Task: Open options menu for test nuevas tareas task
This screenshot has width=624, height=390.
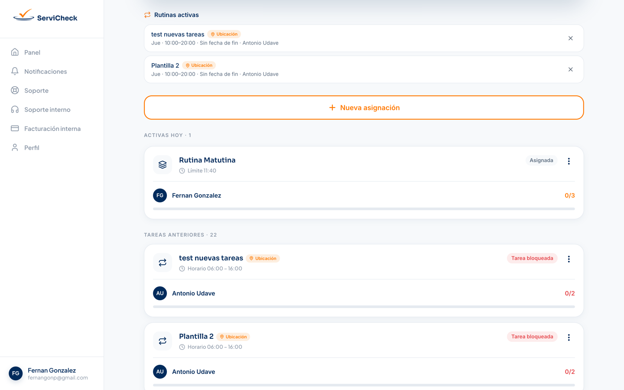Action: (x=569, y=259)
